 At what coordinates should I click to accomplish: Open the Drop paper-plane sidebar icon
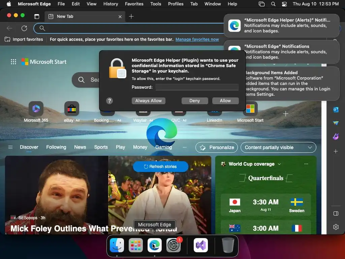pos(336,123)
